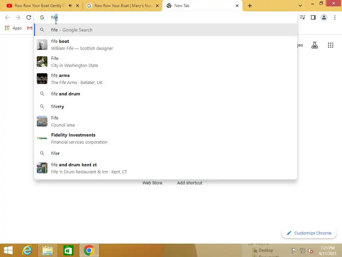Open a new tab with plus button

click(250, 6)
